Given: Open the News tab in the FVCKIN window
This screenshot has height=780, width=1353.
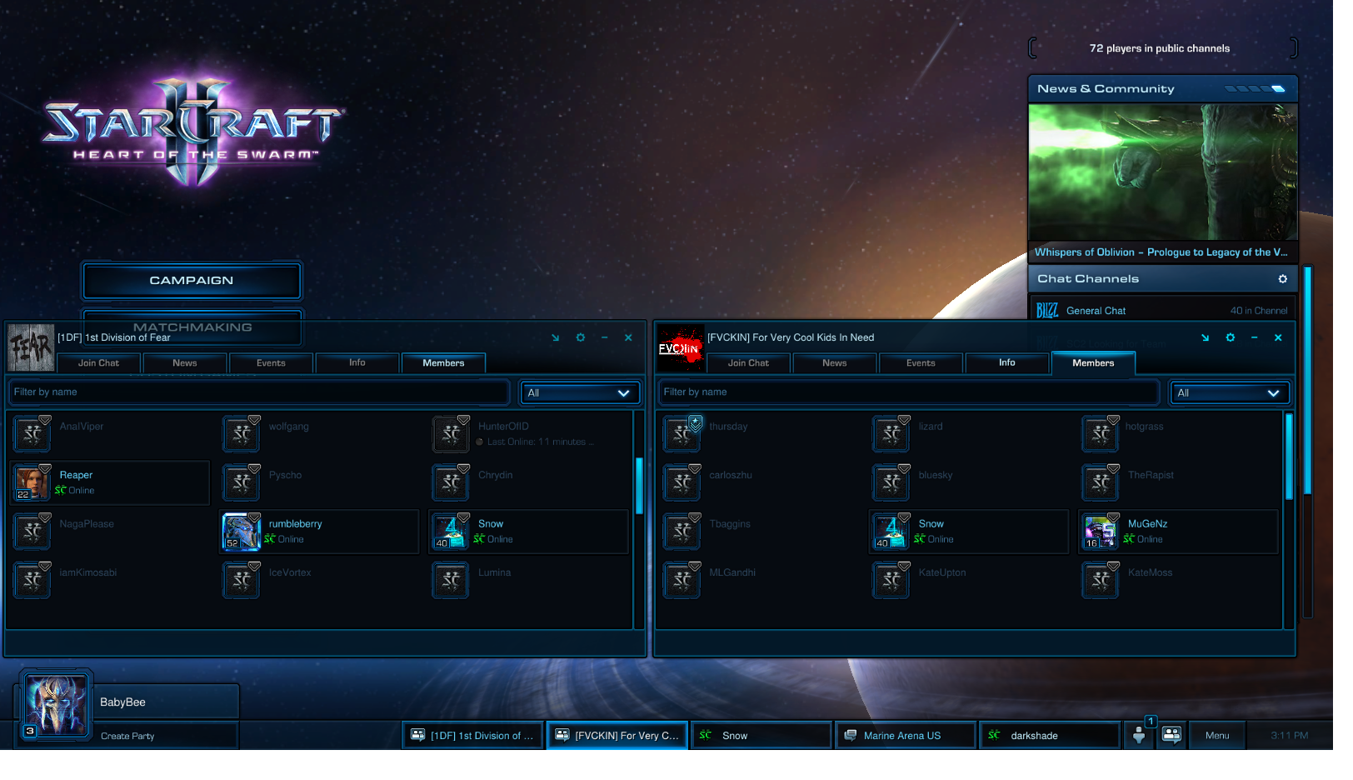Looking at the screenshot, I should (x=835, y=363).
